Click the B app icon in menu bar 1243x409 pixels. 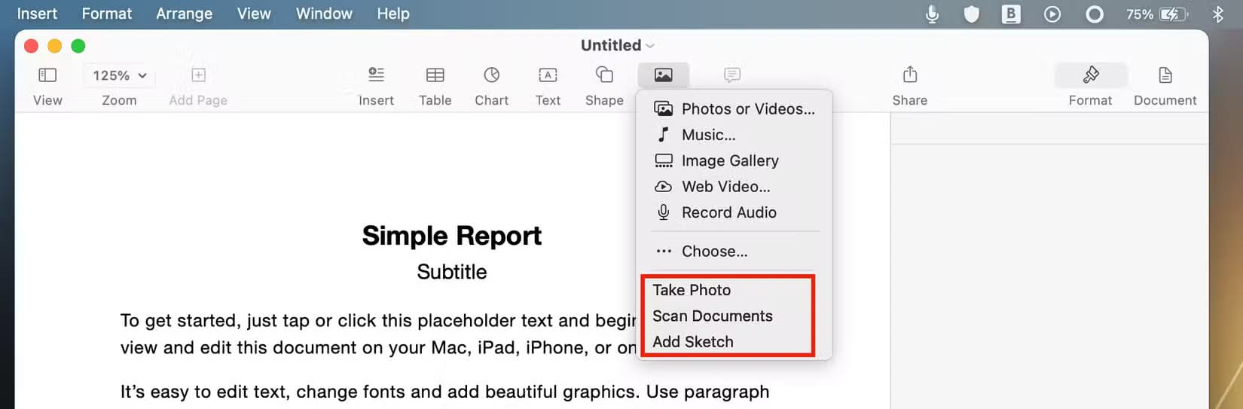pos(1011,14)
